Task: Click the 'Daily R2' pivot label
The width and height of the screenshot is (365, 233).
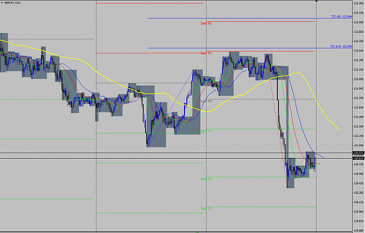Action: [206, 23]
